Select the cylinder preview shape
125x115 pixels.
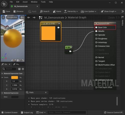pos(12,60)
